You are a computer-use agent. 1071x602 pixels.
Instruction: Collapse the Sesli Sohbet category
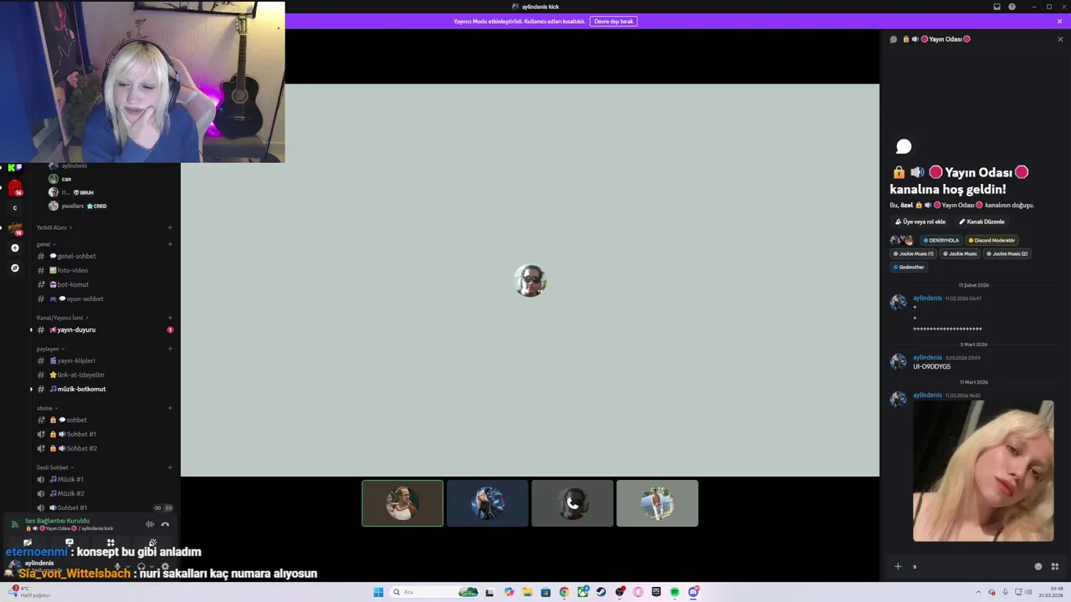click(x=54, y=467)
